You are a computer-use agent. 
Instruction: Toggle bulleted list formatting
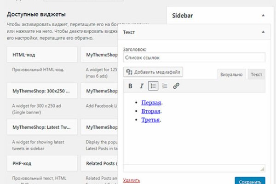153,86
